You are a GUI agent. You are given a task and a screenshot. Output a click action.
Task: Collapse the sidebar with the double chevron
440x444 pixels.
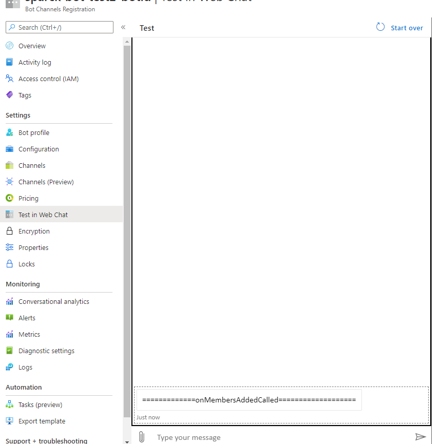click(123, 28)
